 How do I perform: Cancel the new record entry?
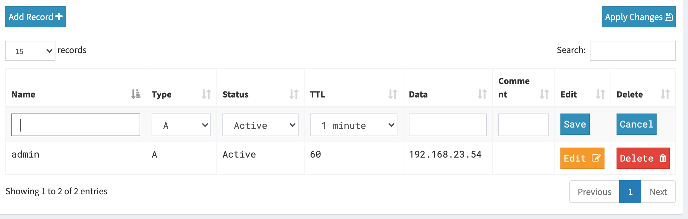click(x=637, y=124)
